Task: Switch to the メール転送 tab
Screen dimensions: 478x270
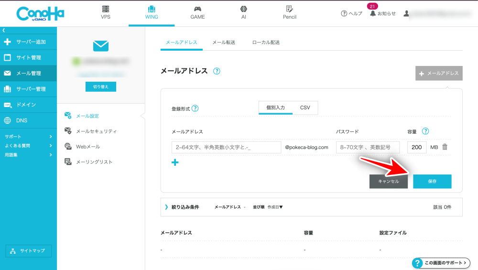Action: coord(224,43)
